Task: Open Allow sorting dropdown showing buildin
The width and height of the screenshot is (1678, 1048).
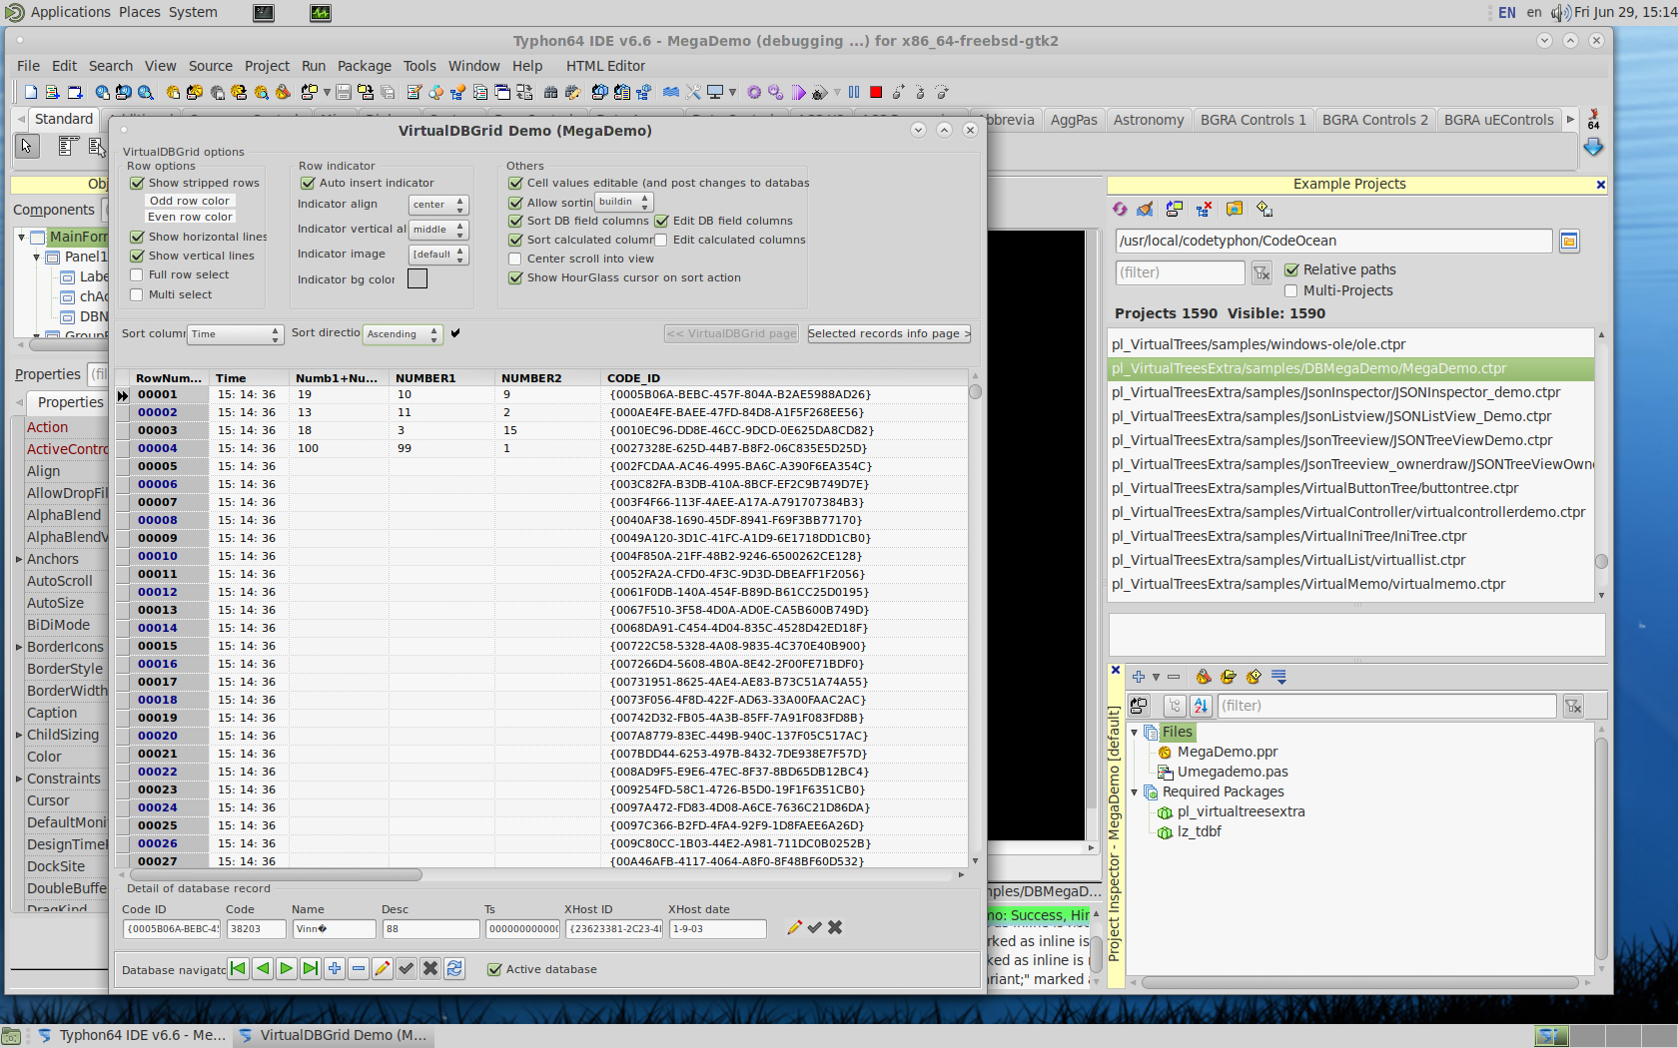Action: click(x=624, y=202)
